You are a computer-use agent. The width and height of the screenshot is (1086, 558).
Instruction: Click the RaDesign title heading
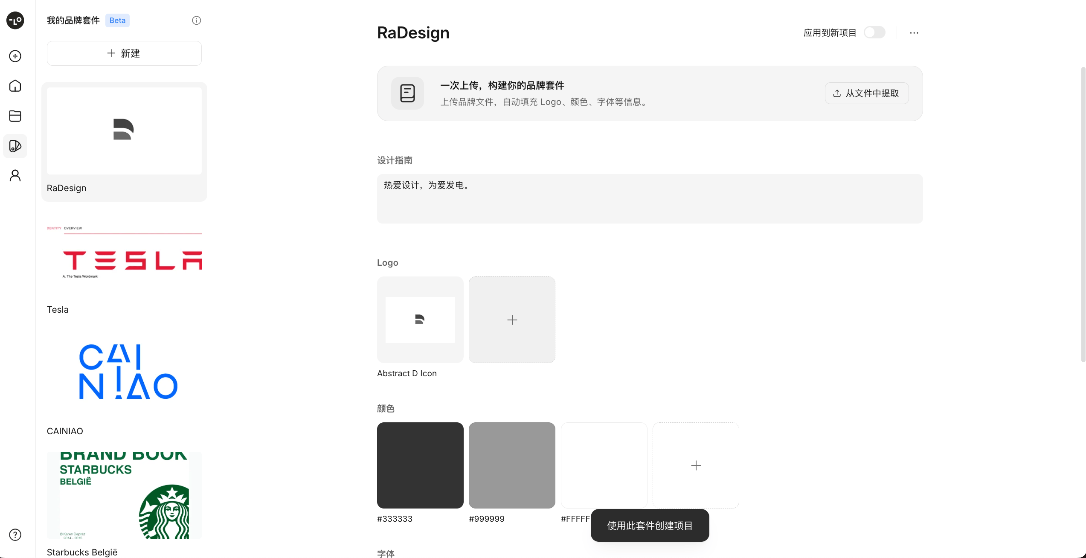(413, 33)
